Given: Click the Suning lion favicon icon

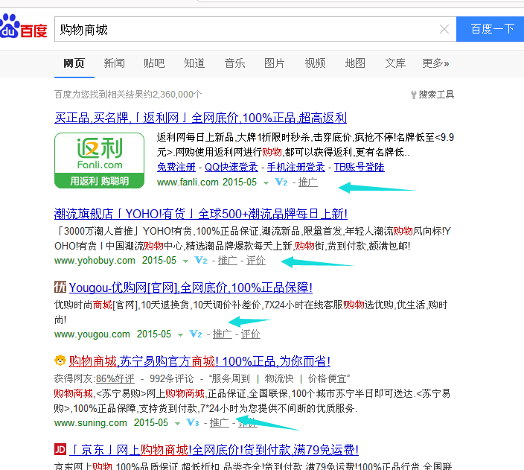Looking at the screenshot, I should tap(60, 361).
